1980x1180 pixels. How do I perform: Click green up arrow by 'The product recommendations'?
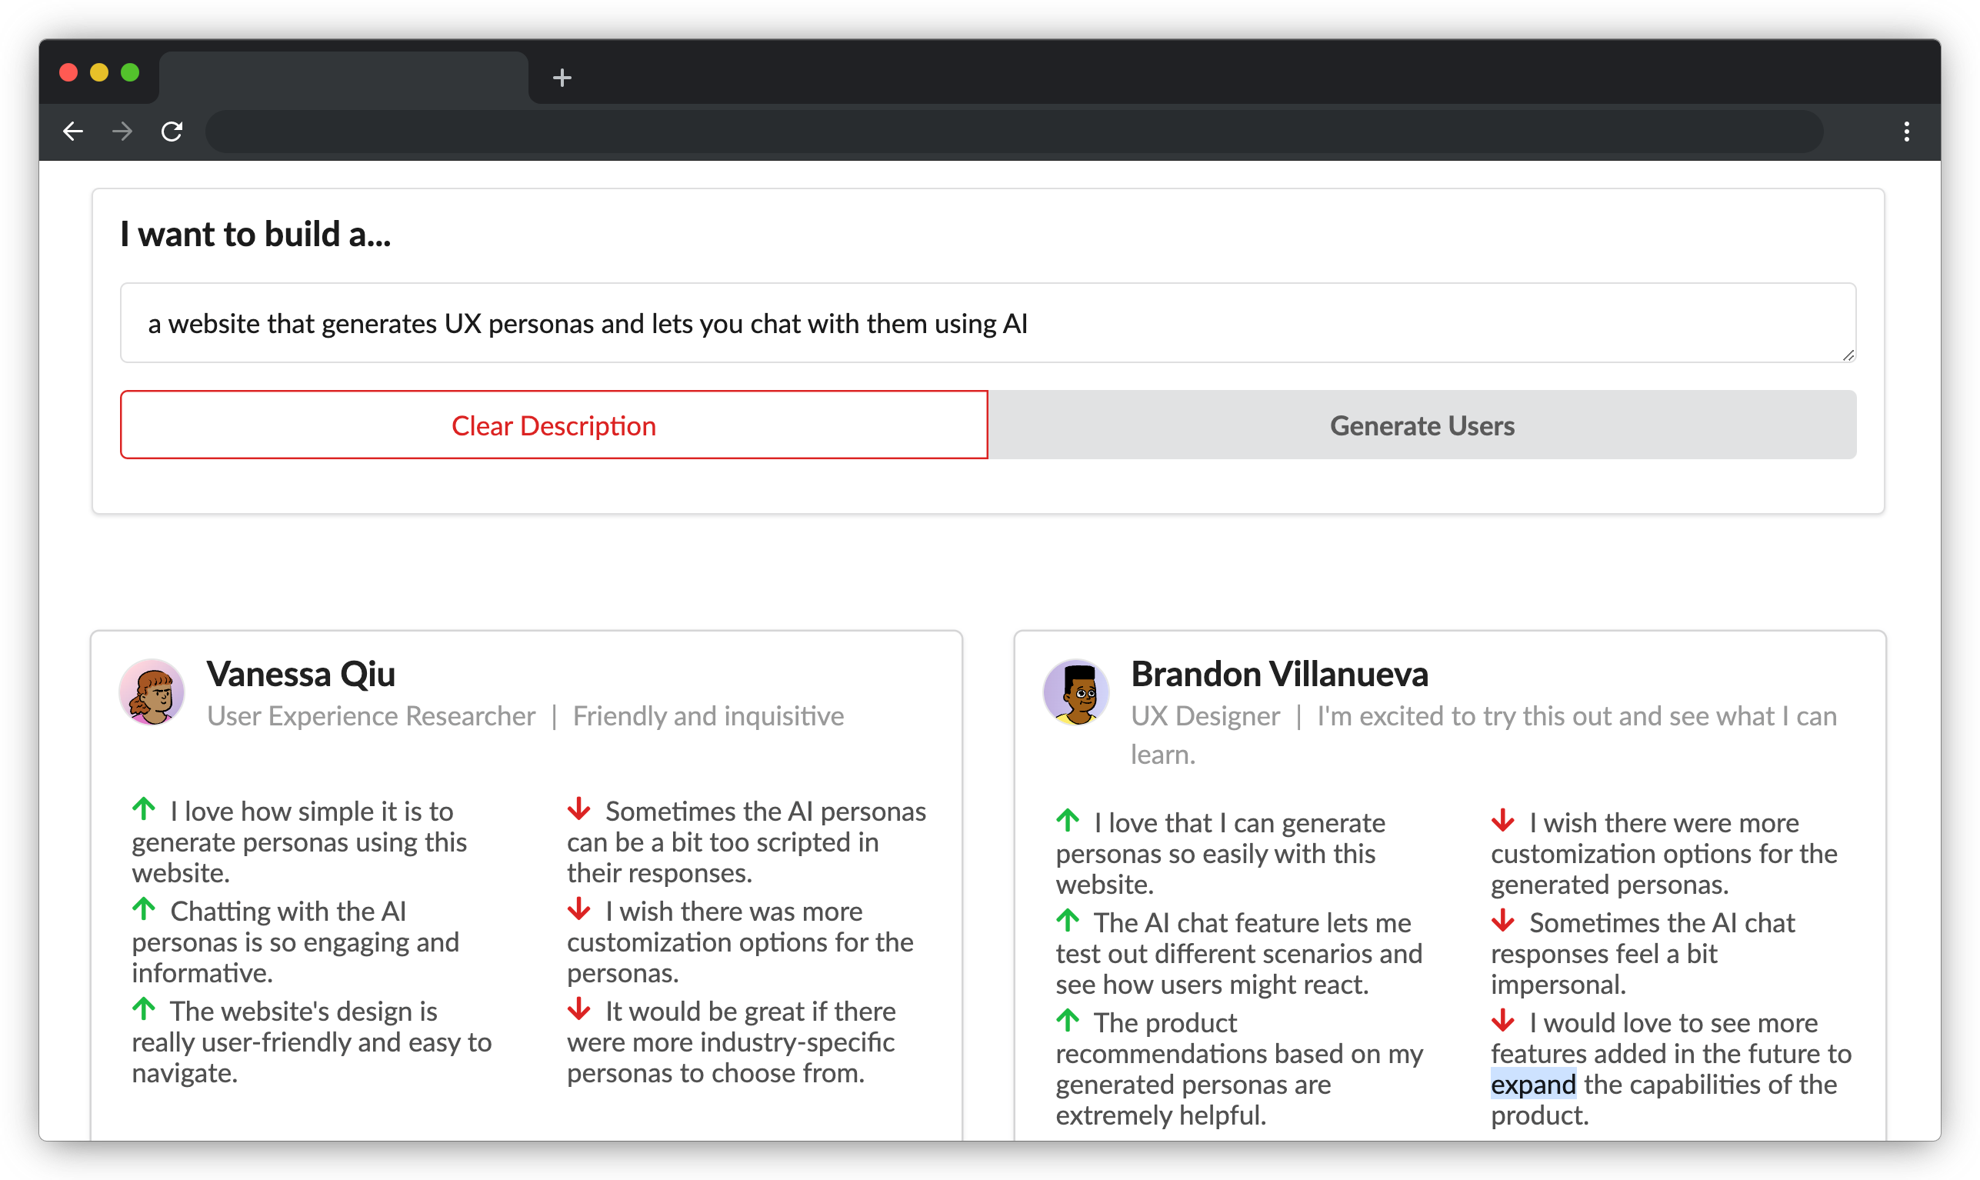point(1068,1021)
